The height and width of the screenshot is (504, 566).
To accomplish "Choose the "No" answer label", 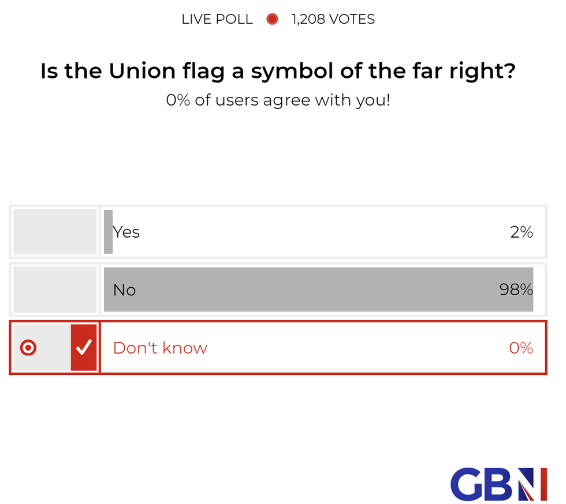I will click(124, 289).
